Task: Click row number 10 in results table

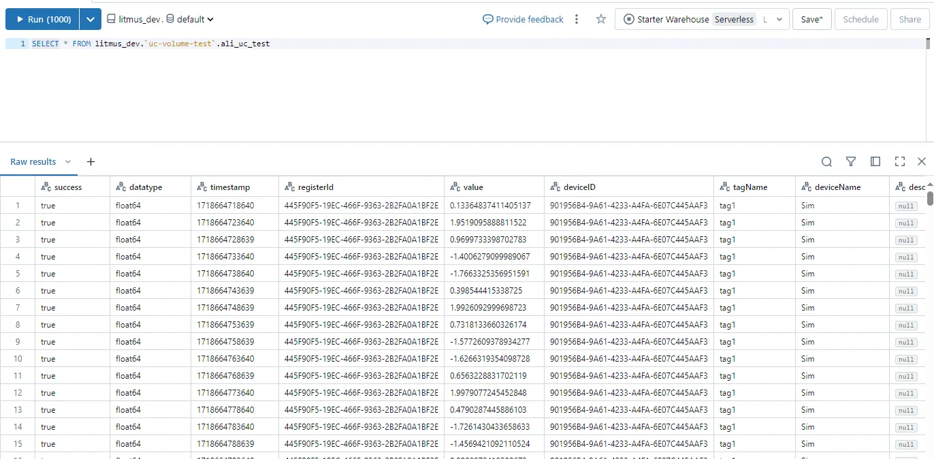Action: [x=18, y=358]
